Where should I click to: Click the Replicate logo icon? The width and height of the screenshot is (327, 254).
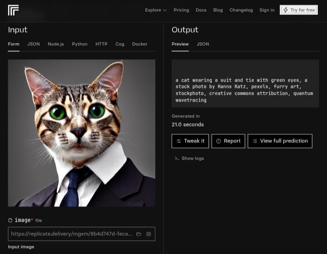click(x=13, y=10)
